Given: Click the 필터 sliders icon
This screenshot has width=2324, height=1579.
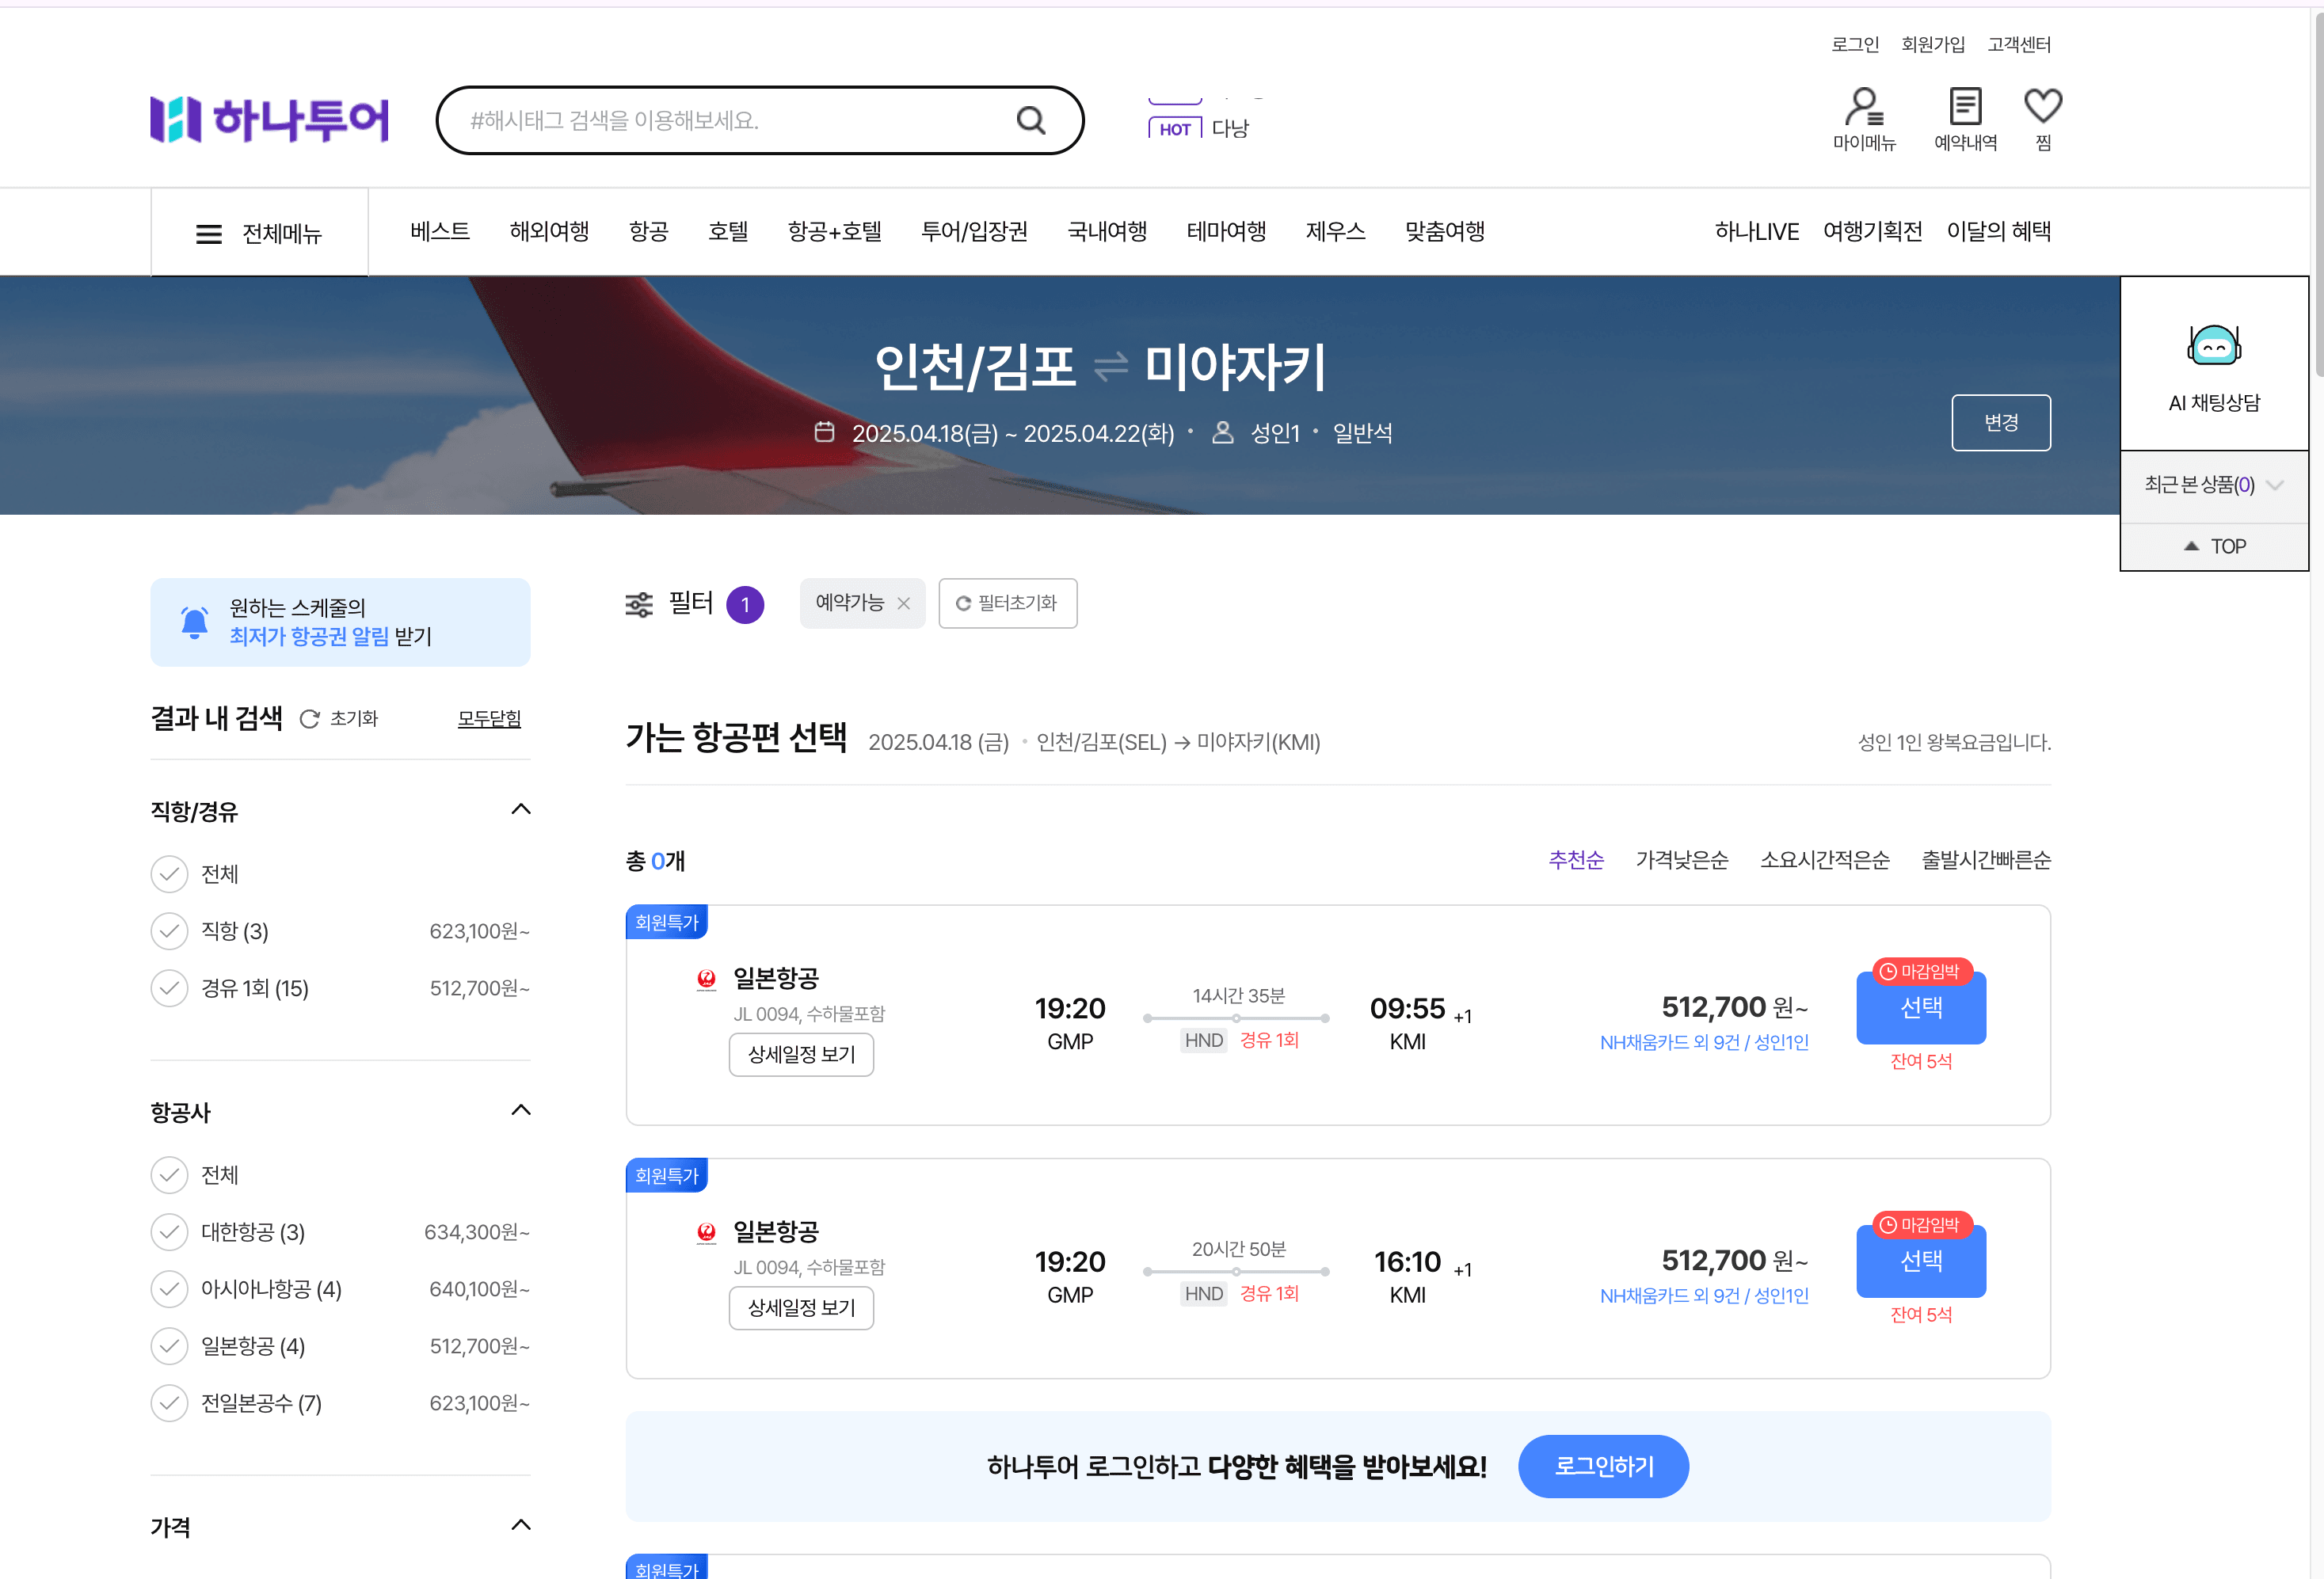Looking at the screenshot, I should coord(639,604).
